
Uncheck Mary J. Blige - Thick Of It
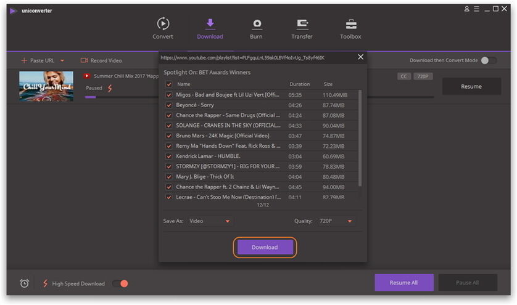169,177
